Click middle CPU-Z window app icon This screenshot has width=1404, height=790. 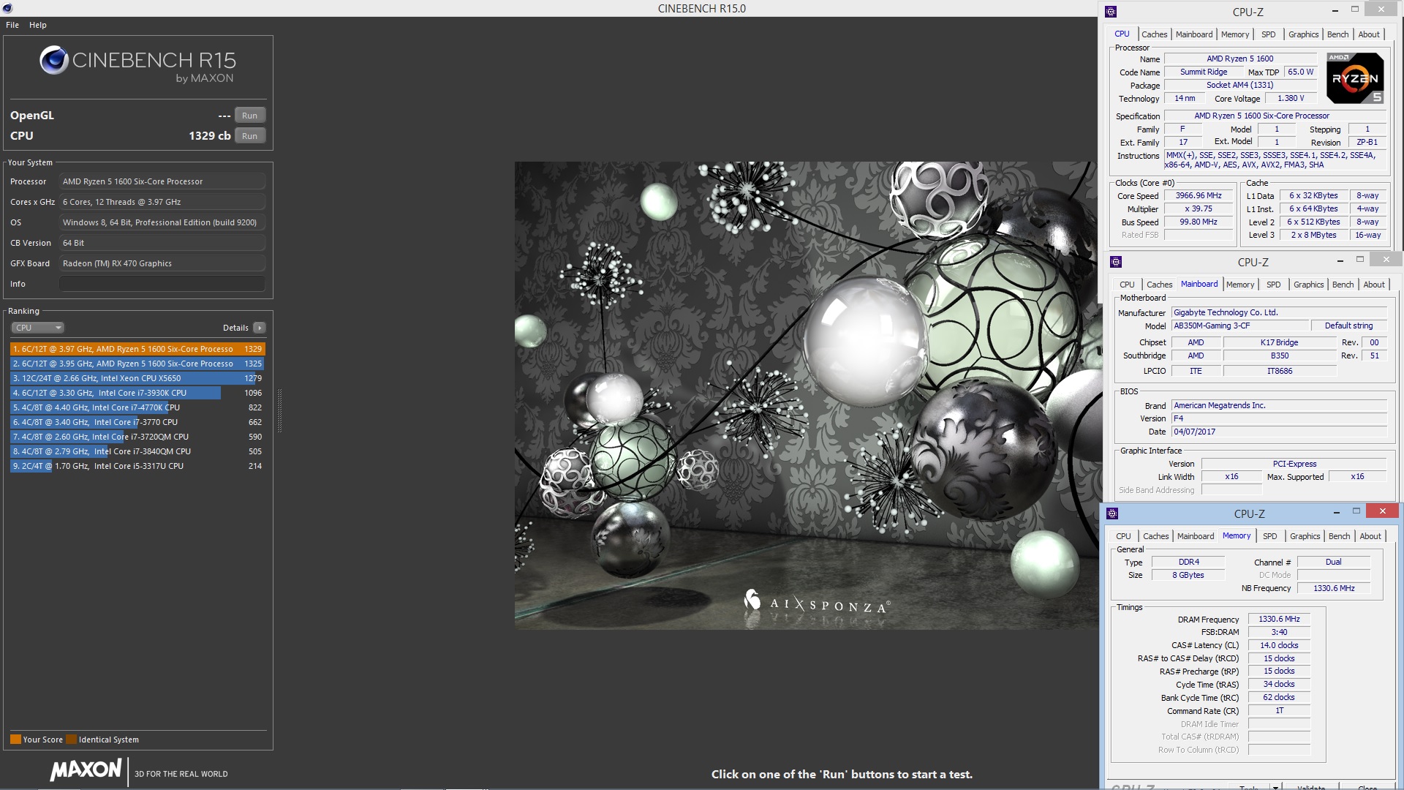click(1116, 262)
